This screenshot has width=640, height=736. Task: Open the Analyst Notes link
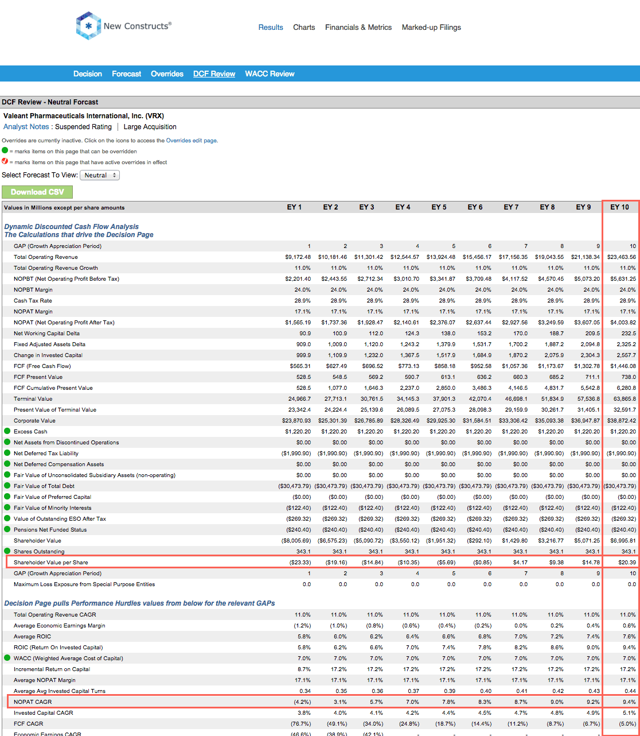point(26,127)
